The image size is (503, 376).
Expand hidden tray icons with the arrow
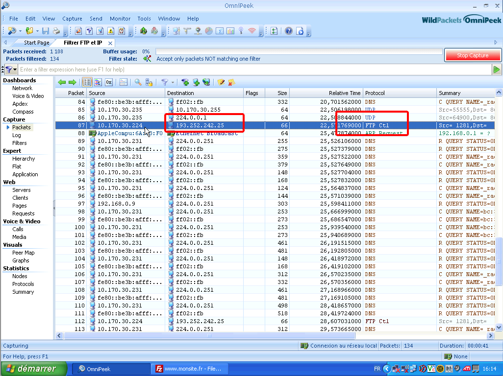coord(387,369)
